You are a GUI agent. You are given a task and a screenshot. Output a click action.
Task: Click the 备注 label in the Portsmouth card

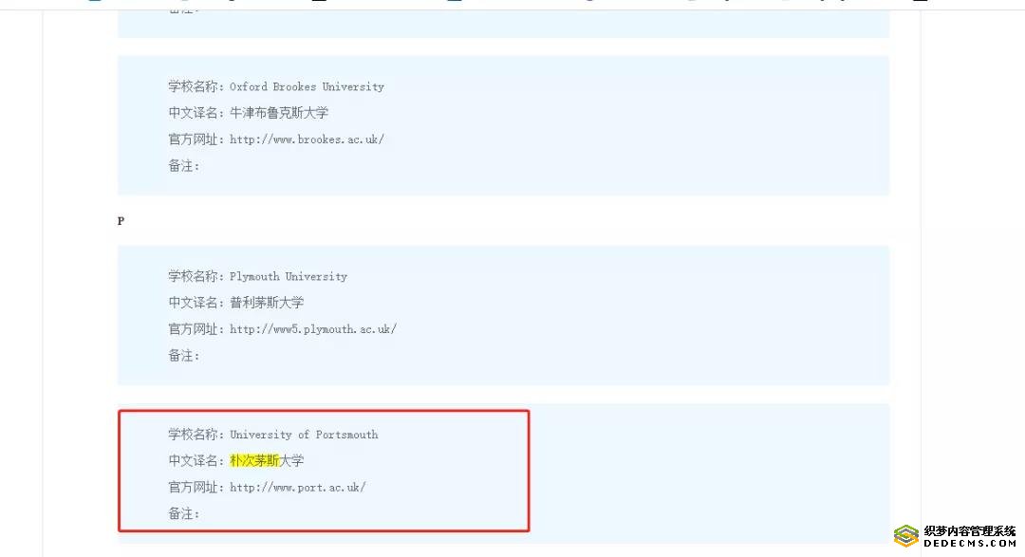click(x=184, y=514)
